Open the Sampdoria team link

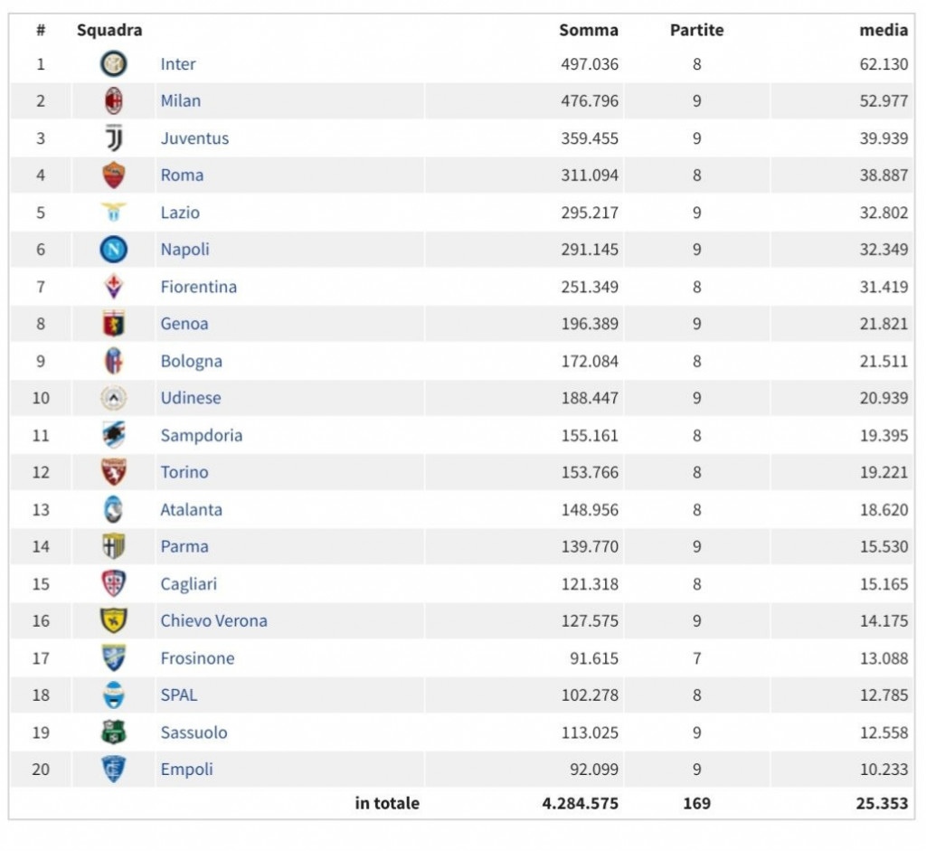[x=202, y=435]
